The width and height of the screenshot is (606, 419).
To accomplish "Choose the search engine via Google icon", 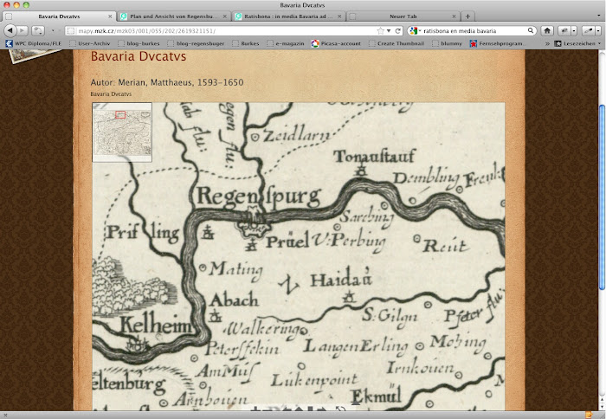I will tap(414, 30).
